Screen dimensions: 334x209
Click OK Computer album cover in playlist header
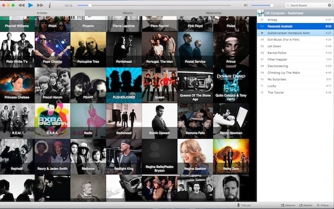pos(260,13)
